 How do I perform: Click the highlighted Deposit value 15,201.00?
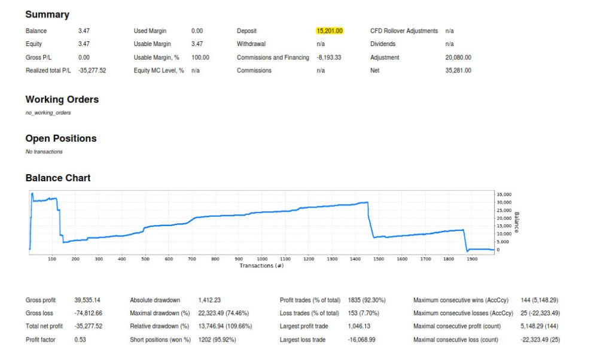tap(330, 31)
